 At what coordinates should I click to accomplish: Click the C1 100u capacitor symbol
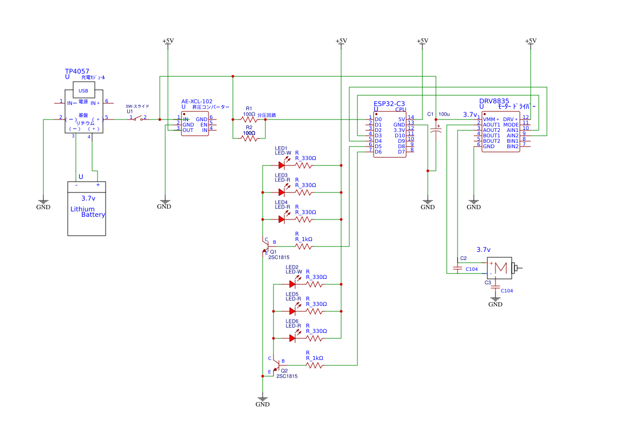point(436,129)
